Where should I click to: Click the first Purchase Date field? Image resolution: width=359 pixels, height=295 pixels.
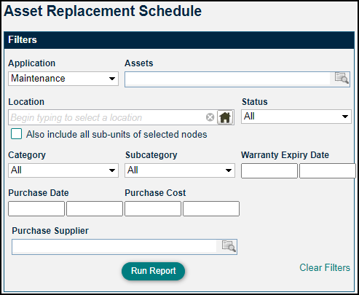pyautogui.click(x=36, y=208)
